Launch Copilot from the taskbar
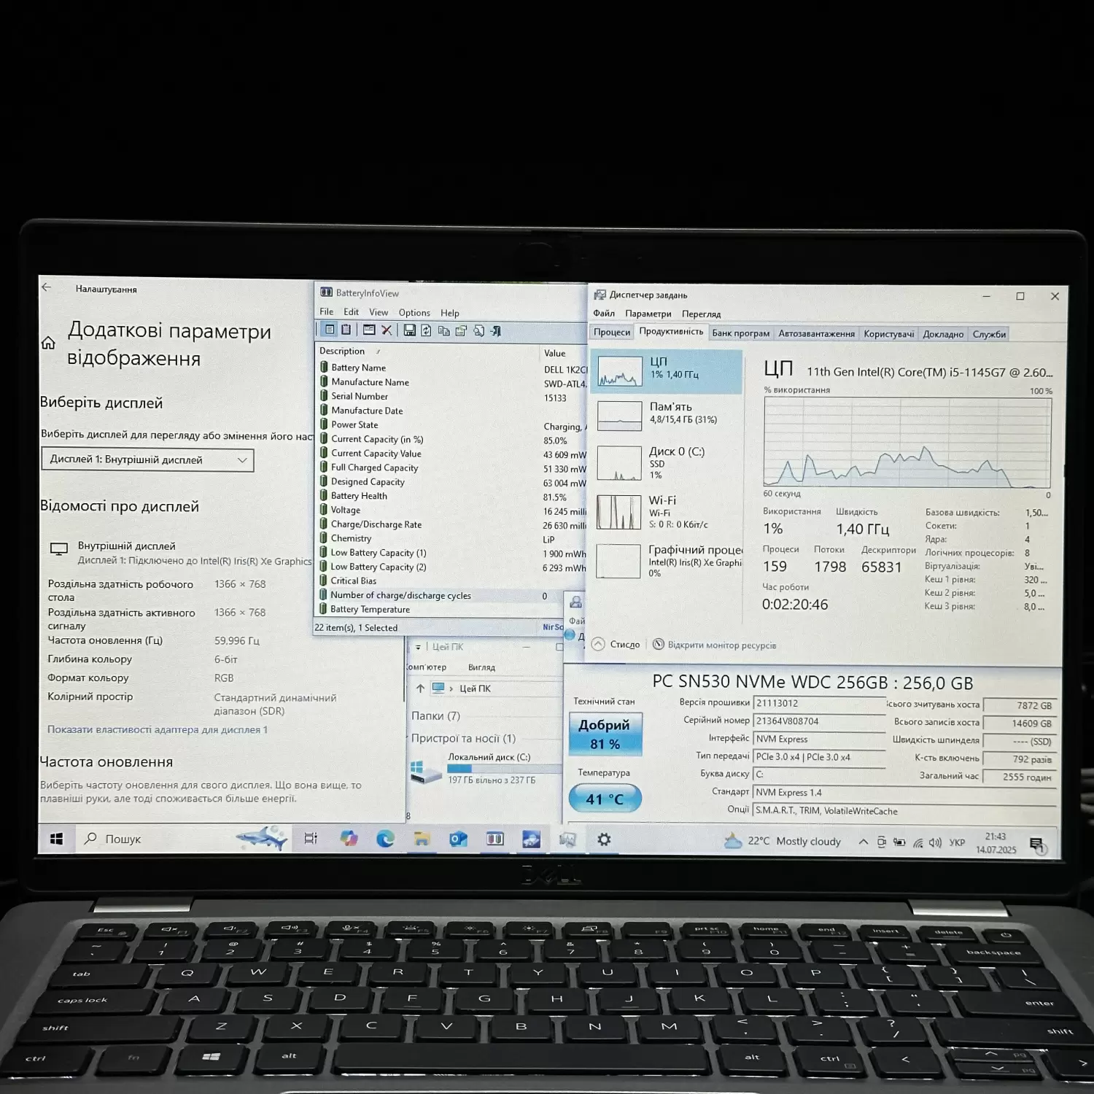Viewport: 1094px width, 1094px height. [349, 839]
